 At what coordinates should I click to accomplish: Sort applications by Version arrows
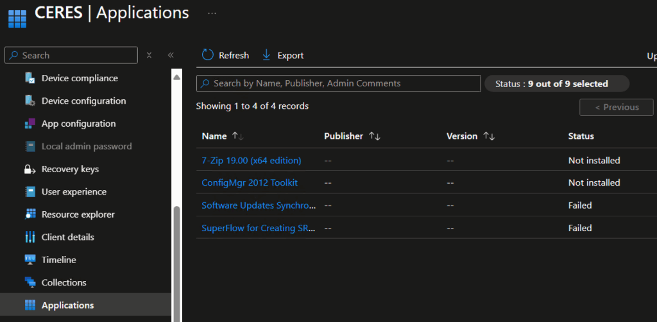tap(489, 136)
